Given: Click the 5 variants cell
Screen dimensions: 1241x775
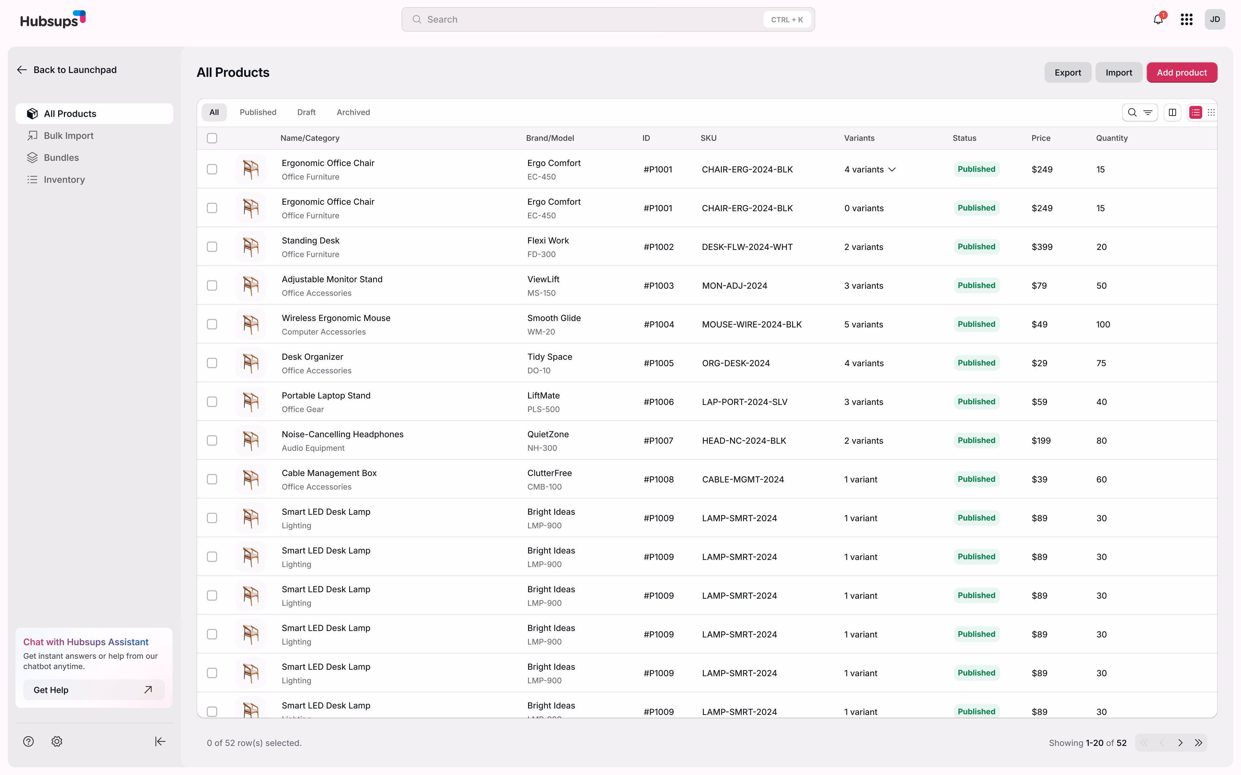Looking at the screenshot, I should click(x=864, y=325).
